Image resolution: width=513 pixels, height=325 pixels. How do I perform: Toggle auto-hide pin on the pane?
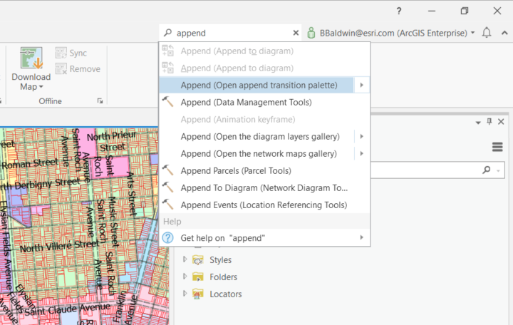(x=489, y=122)
